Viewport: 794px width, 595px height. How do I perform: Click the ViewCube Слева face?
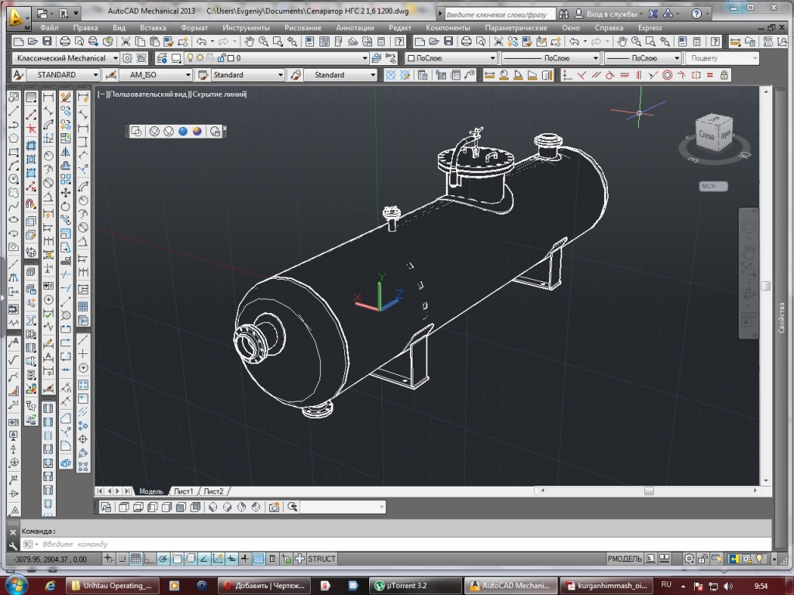706,135
